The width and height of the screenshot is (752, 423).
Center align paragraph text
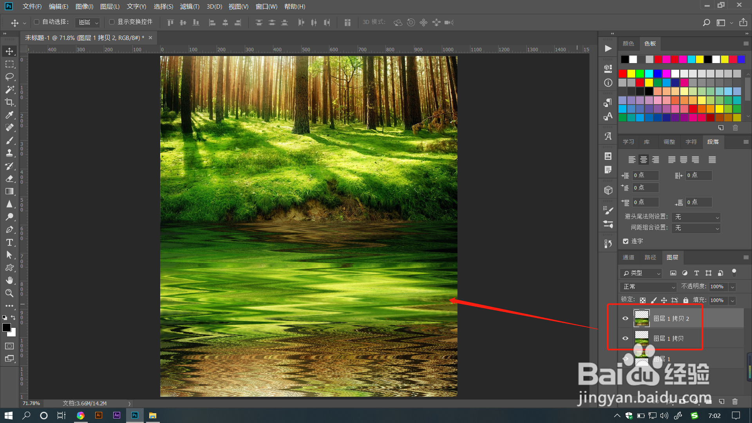644,159
